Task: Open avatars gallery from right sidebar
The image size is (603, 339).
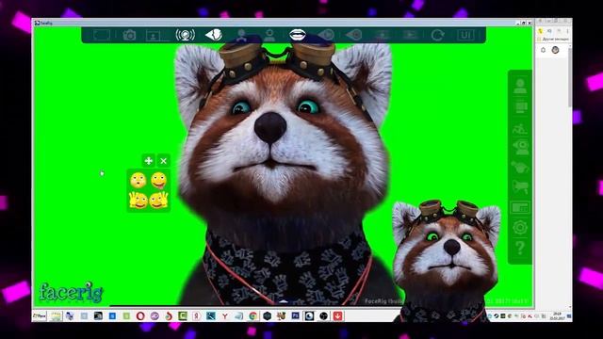Action: pos(520,86)
